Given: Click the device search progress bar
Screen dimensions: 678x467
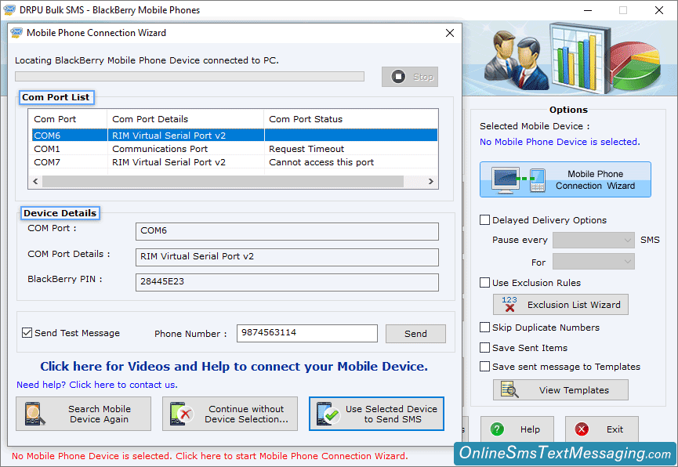Looking at the screenshot, I should click(x=190, y=77).
